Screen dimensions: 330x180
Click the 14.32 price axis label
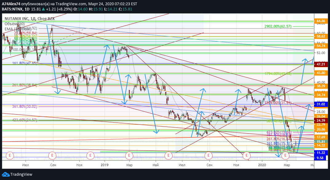[x=321, y=145]
